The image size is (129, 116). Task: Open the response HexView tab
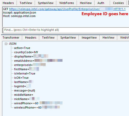point(108,38)
